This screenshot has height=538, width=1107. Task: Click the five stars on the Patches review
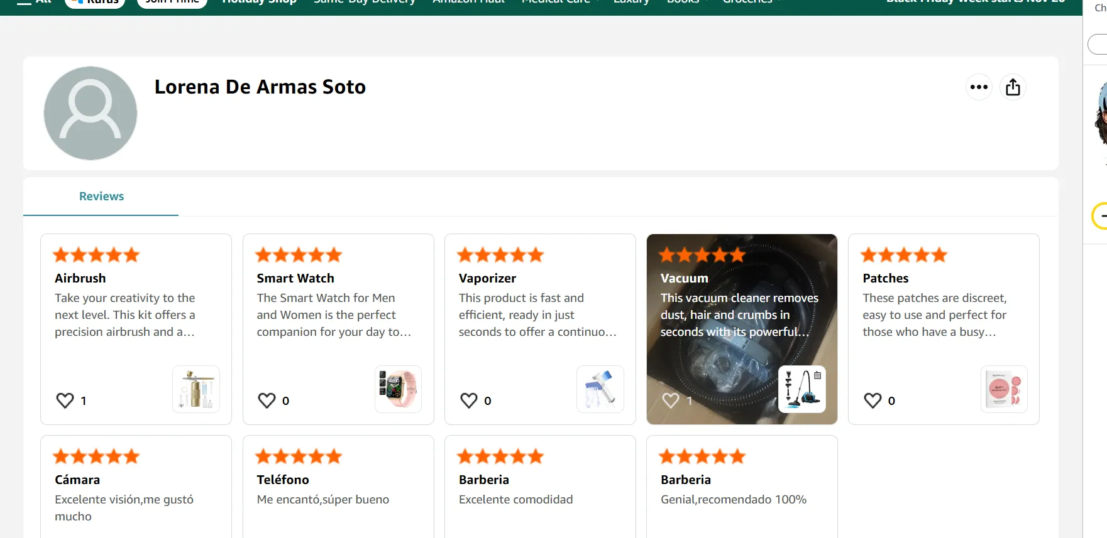[x=904, y=255]
